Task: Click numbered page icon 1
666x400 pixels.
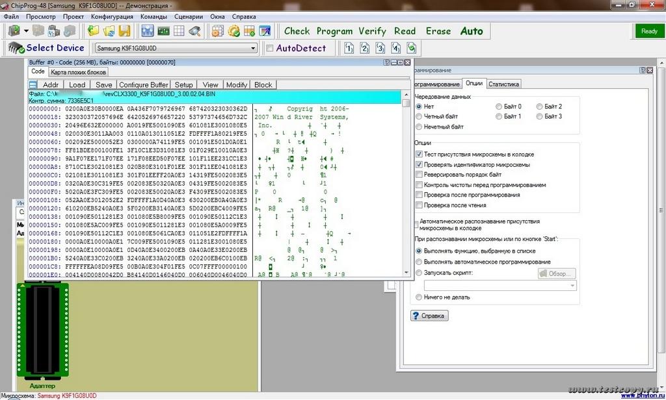Action: pyautogui.click(x=349, y=48)
